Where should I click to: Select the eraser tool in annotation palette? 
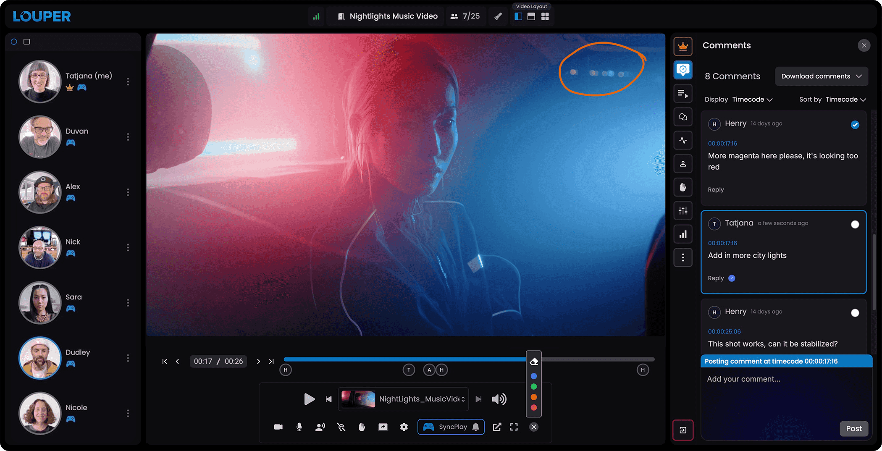pyautogui.click(x=534, y=362)
